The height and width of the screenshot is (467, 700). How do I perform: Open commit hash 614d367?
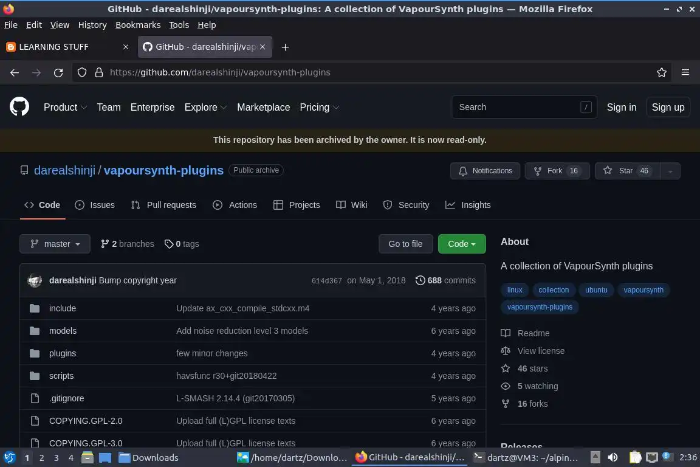point(327,281)
